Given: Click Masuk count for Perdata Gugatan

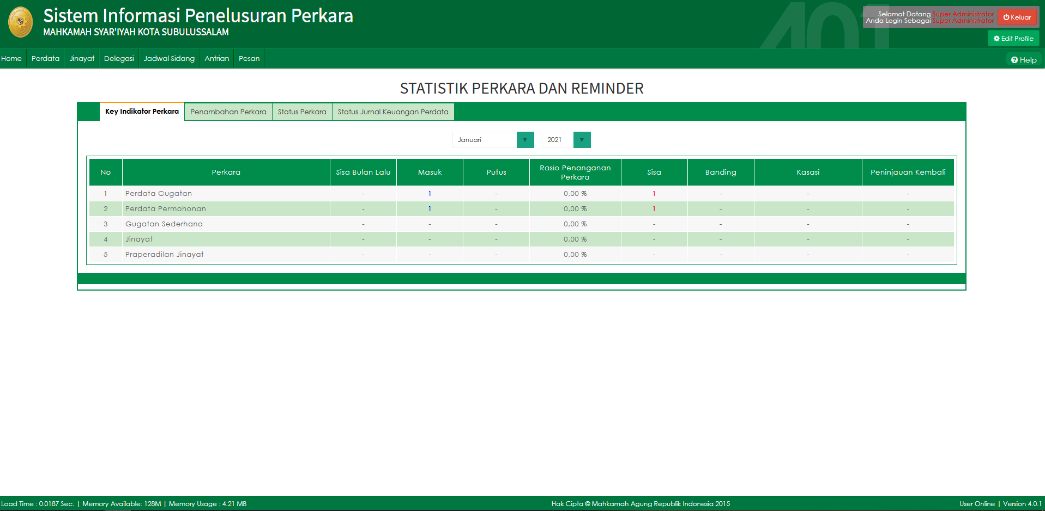Looking at the screenshot, I should (430, 194).
